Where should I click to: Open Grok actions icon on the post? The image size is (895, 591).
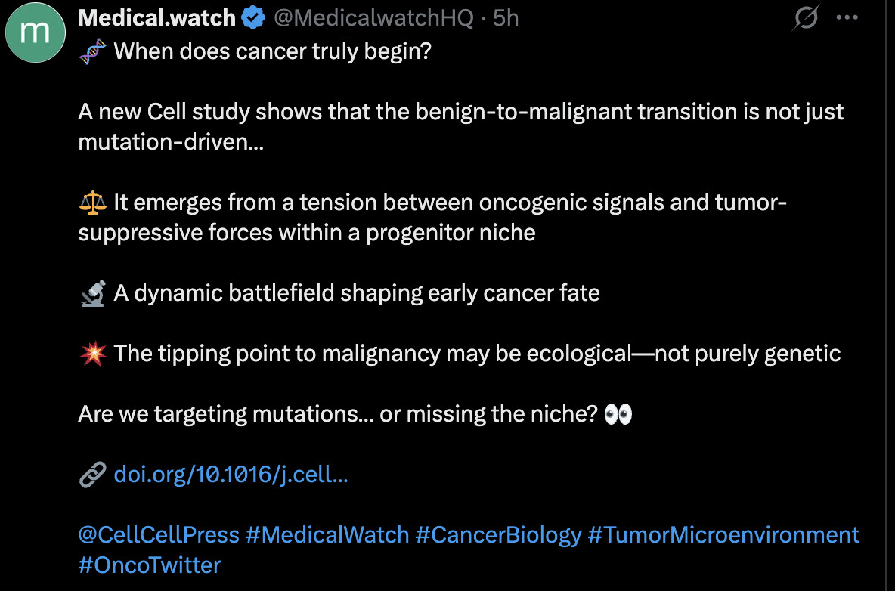point(806,17)
